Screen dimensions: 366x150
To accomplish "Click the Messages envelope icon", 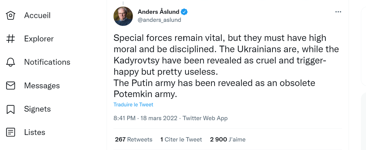I will coord(11,86).
